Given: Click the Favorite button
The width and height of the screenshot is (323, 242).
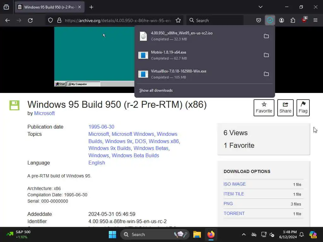Looking at the screenshot, I should pos(264,108).
